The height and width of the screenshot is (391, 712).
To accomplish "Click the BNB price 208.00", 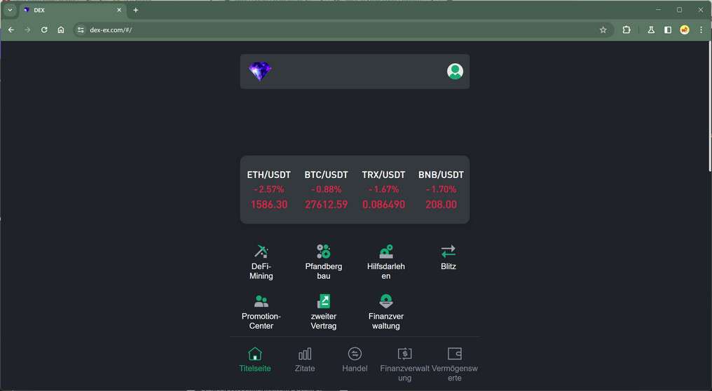I will [441, 205].
